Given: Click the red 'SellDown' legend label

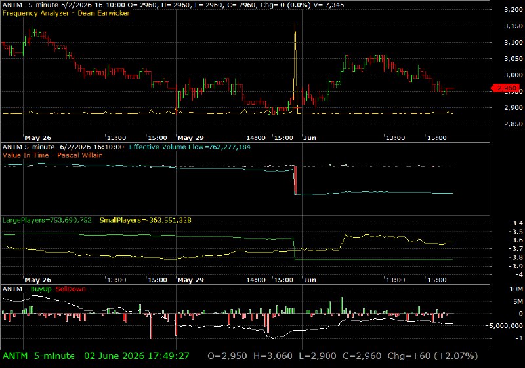Looking at the screenshot, I should click(71, 289).
